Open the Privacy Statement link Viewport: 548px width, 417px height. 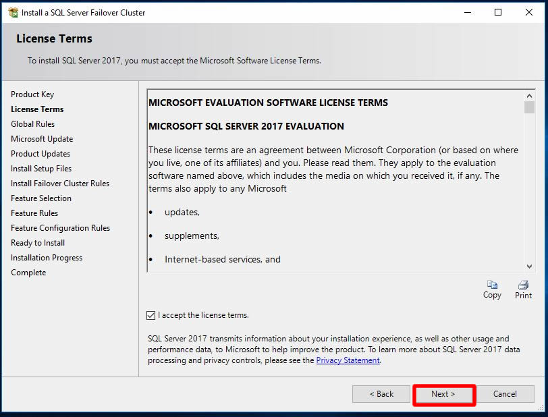pyautogui.click(x=348, y=360)
